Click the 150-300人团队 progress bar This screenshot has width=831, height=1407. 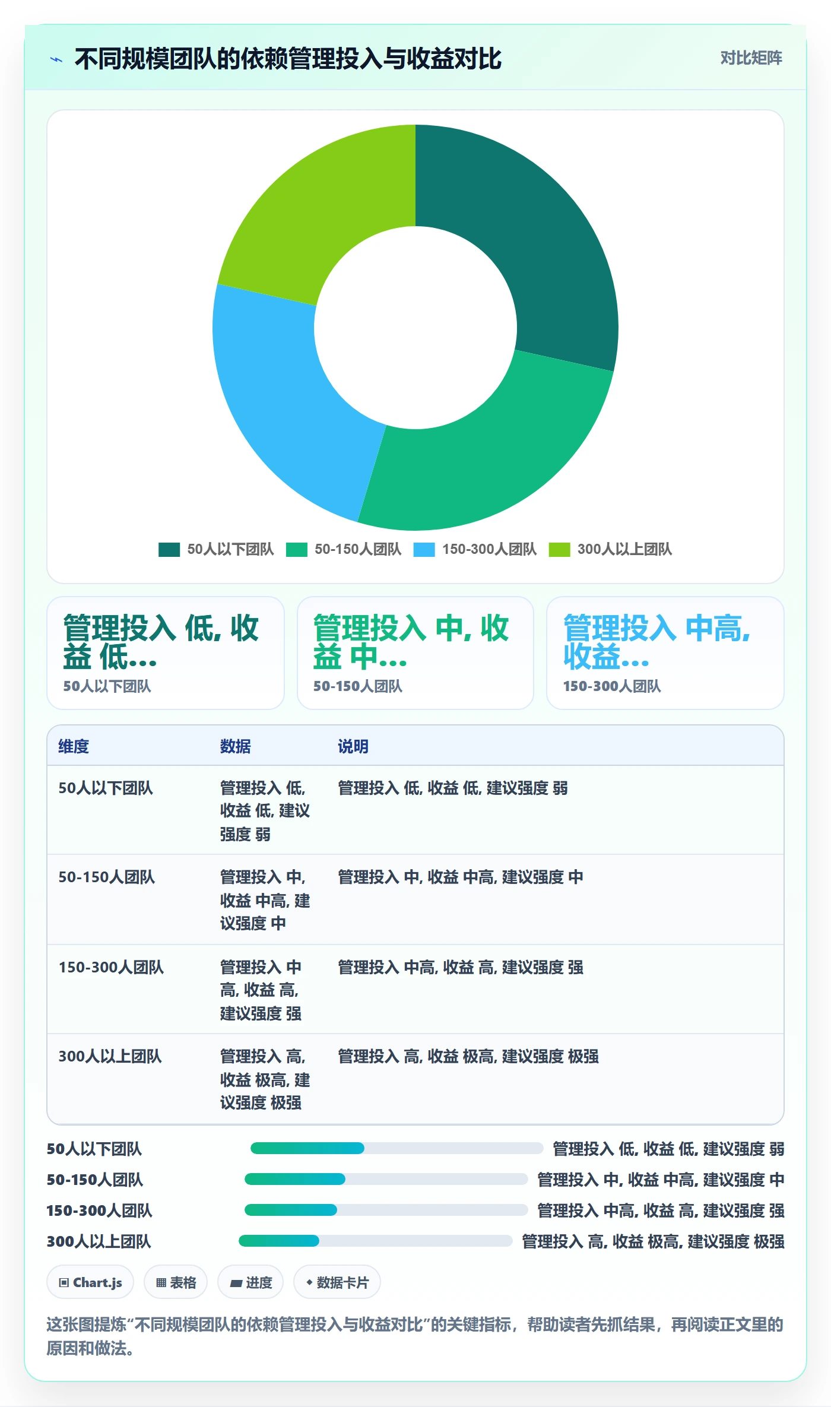386,1210
